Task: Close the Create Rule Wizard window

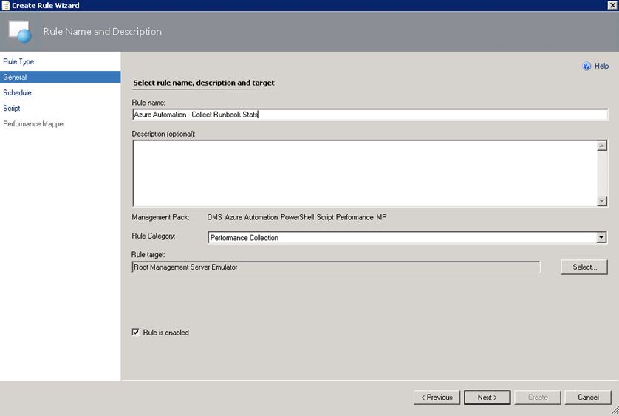Action: (611, 5)
